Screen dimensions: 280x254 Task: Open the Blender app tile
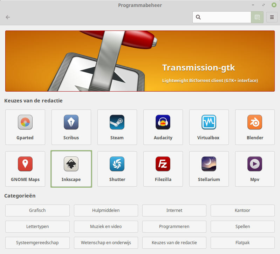click(255, 127)
